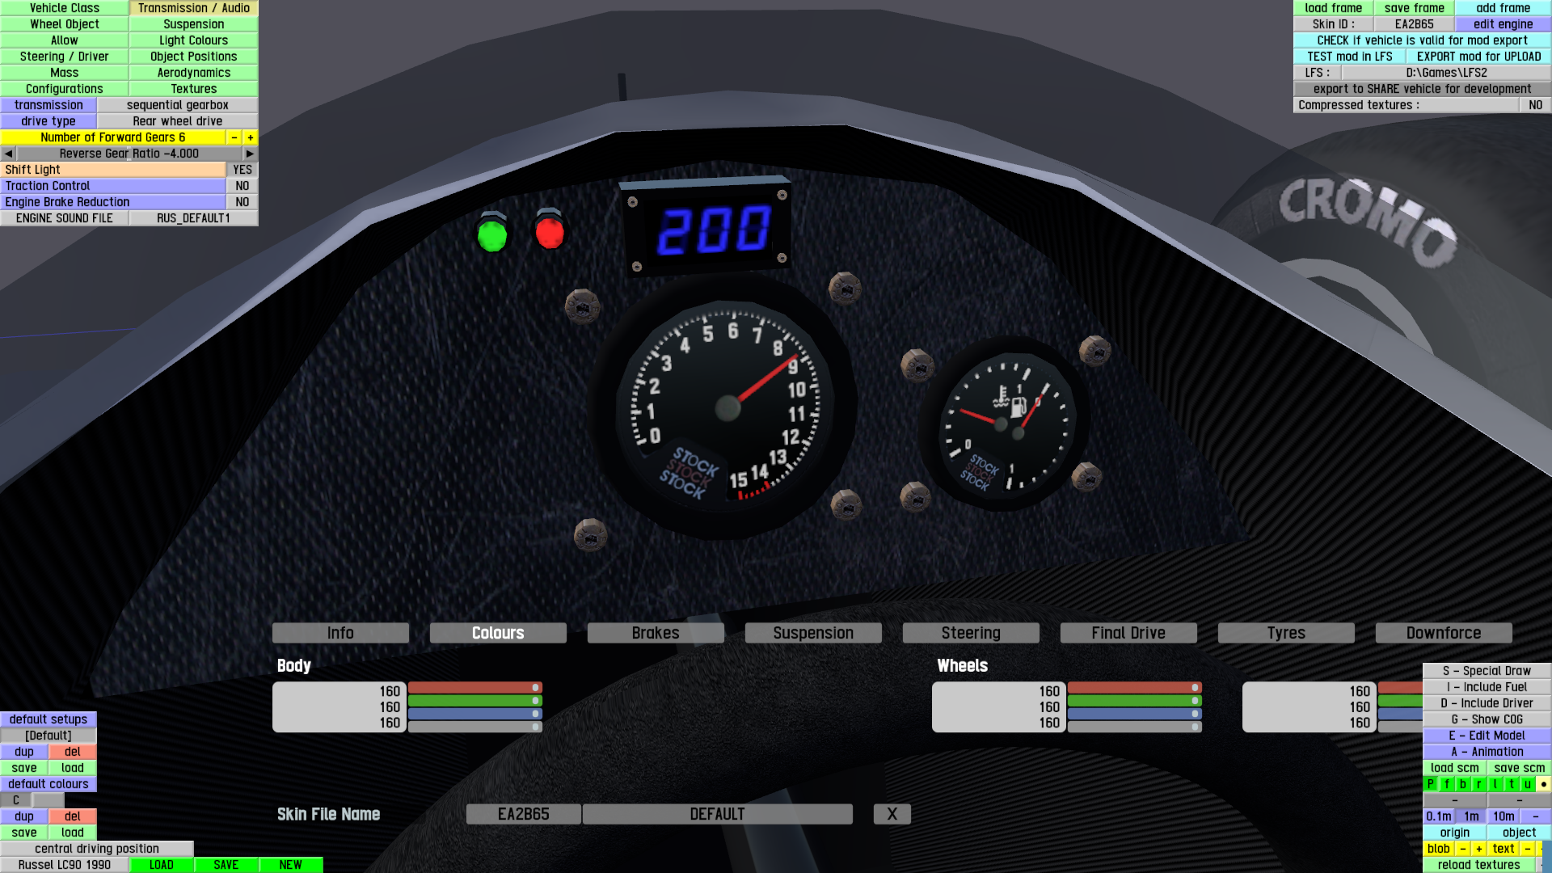1552x873 pixels.
Task: Adjust the Body green colour slider
Action: tap(475, 701)
